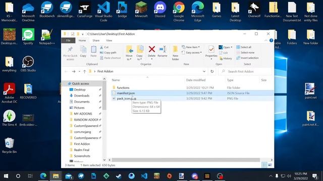The width and height of the screenshot is (323, 181).
Task: Click the Copy ribbon button
Action: (x=83, y=51)
